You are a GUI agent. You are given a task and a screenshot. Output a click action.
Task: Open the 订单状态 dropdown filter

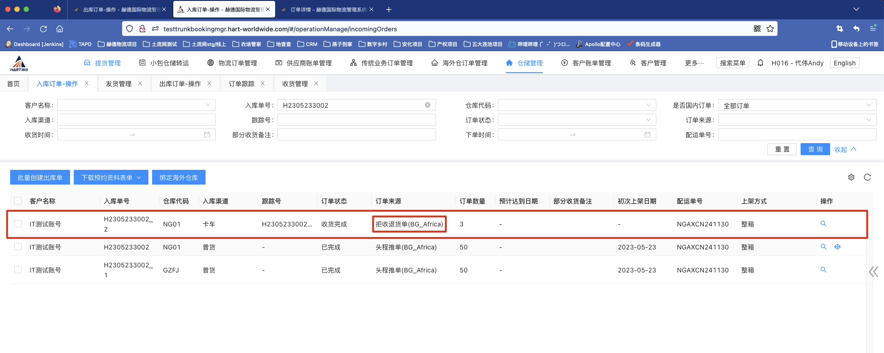tap(576, 120)
